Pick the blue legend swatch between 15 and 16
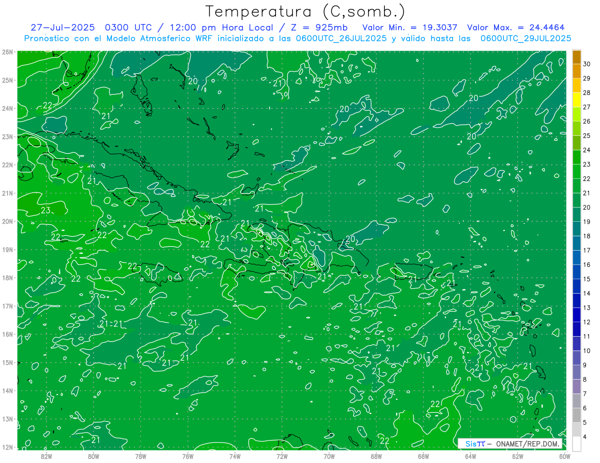This screenshot has height=463, width=600. 576,271
